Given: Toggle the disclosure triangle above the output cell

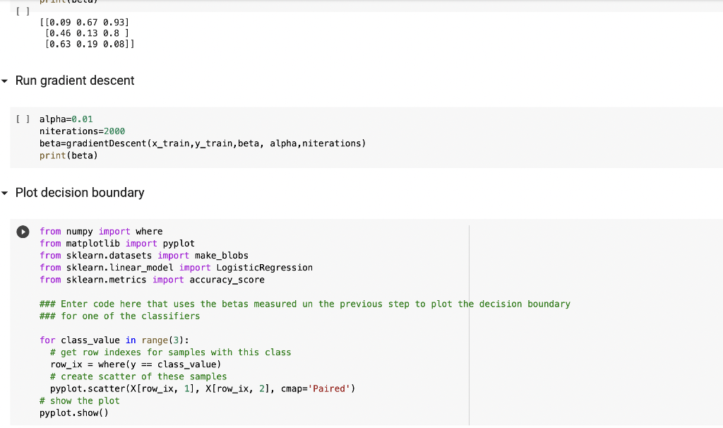Looking at the screenshot, I should [5, 81].
